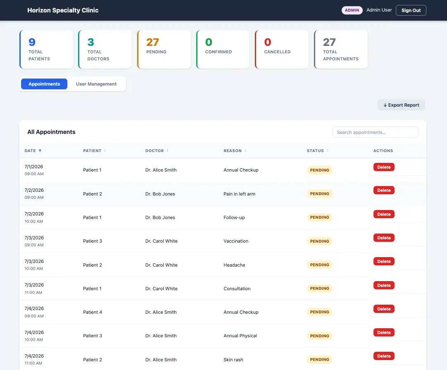Screen dimensions: 447x370
Task: Select the Cancelled stat card
Action: click(282, 49)
